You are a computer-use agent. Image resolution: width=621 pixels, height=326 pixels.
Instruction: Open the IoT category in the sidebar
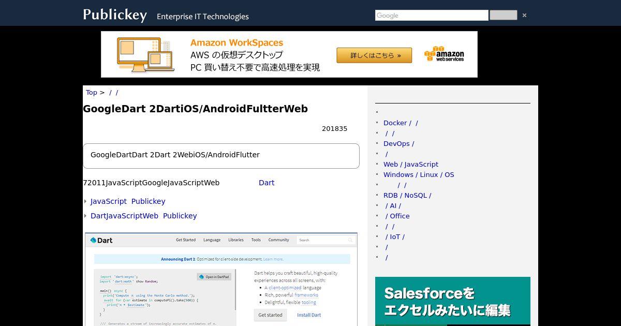(395, 237)
